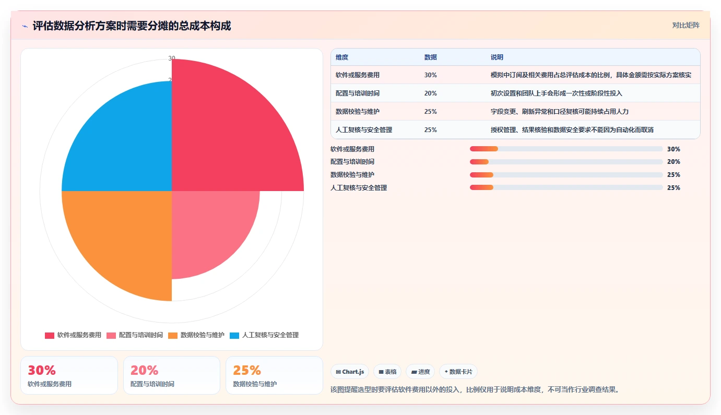The height and width of the screenshot is (415, 721).
Task: Open the 25% 数据校验与维护 stat card
Action: click(275, 375)
